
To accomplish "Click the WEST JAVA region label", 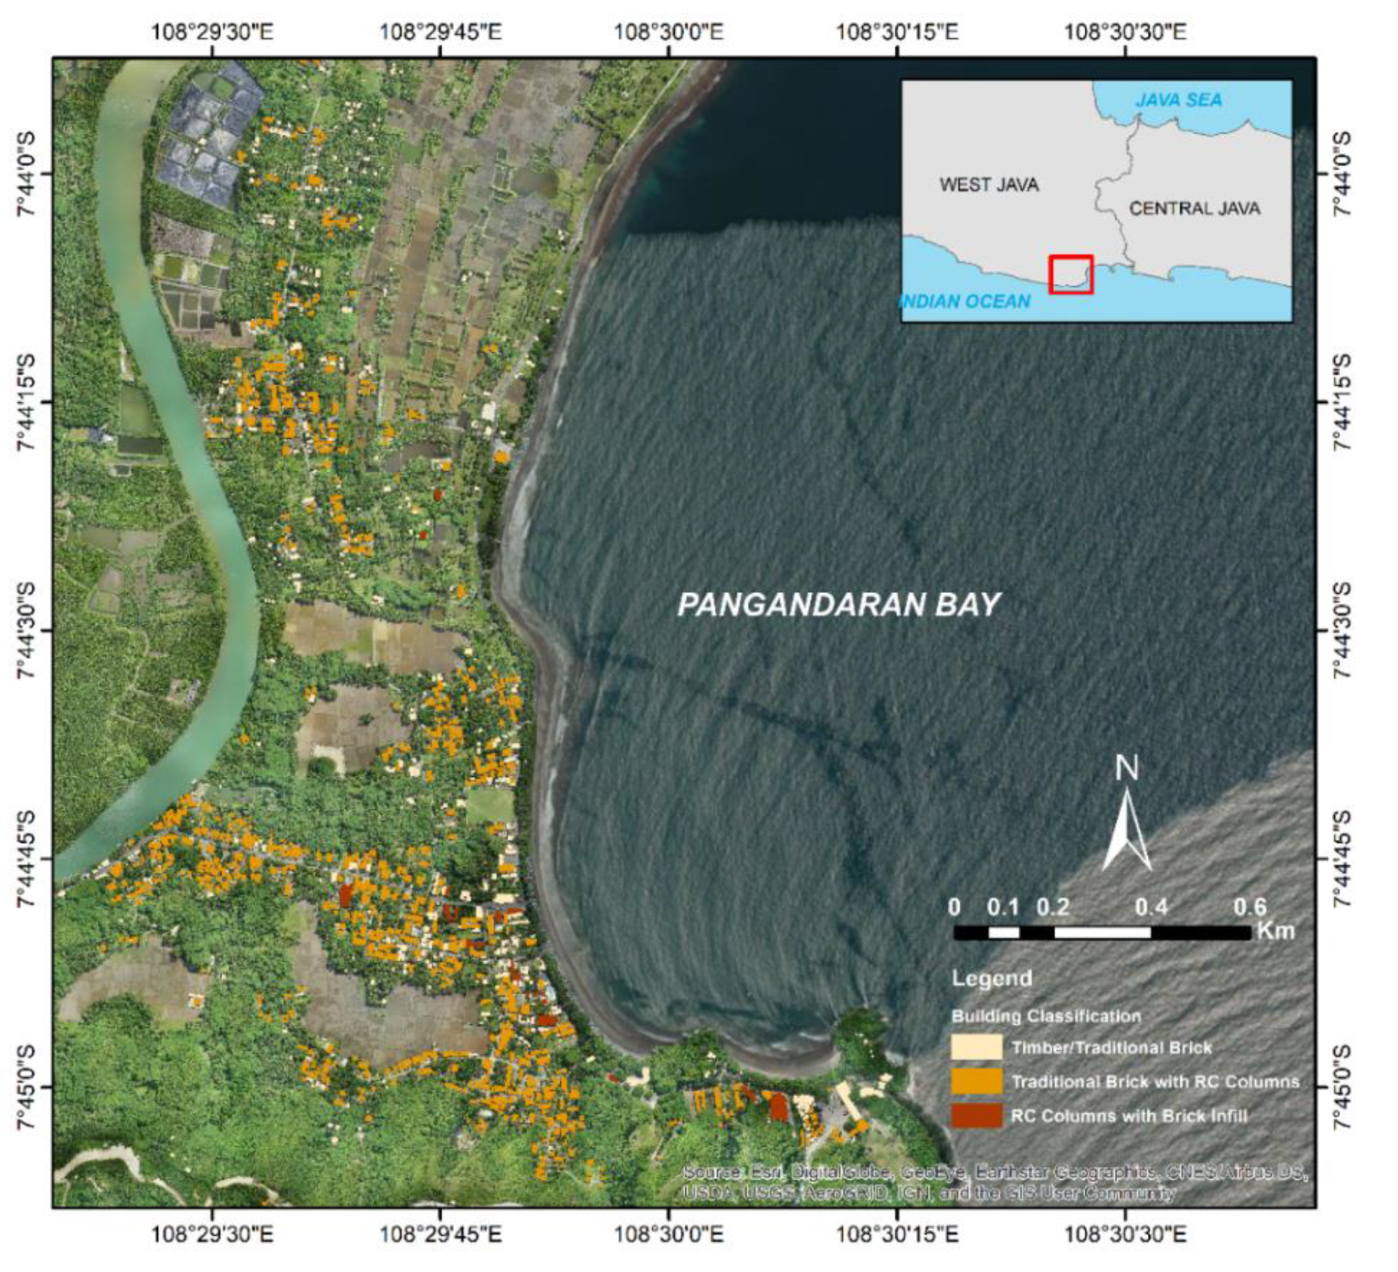I will [989, 185].
